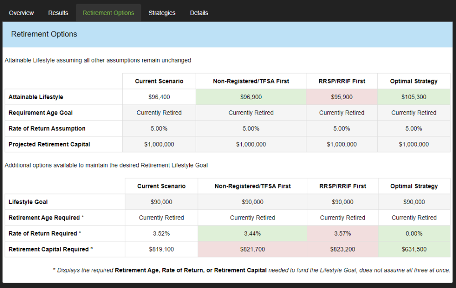This screenshot has height=288, width=456.
Task: Select the $105,300 Optimal Strategy lifestyle value
Action: click(413, 97)
